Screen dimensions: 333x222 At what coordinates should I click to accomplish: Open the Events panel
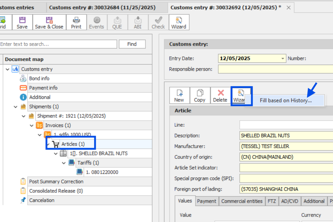[x=96, y=22]
